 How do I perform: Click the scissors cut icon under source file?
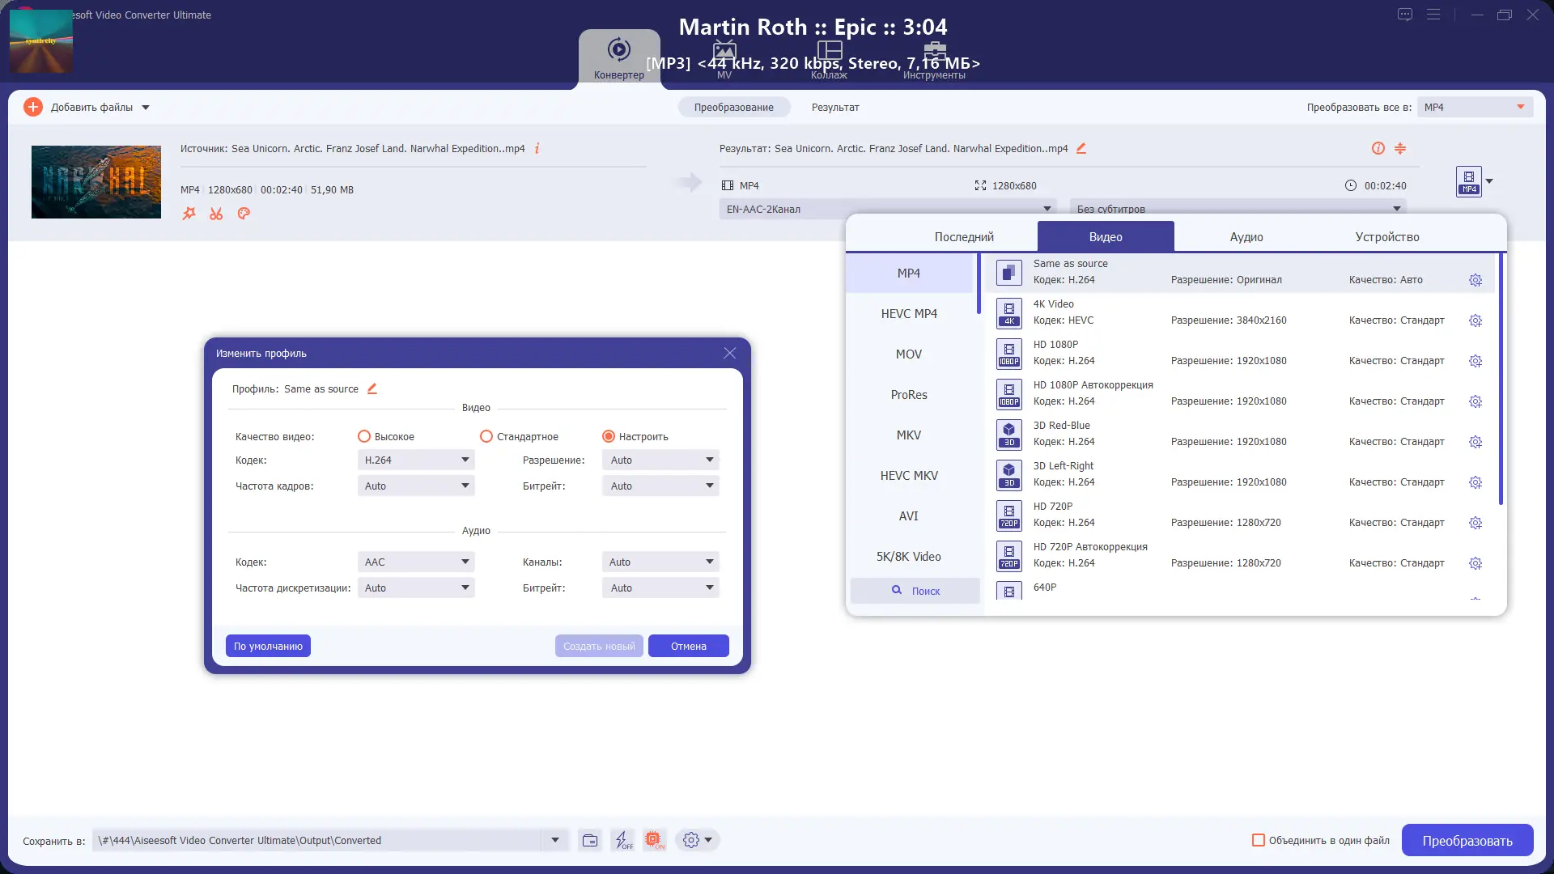click(216, 214)
